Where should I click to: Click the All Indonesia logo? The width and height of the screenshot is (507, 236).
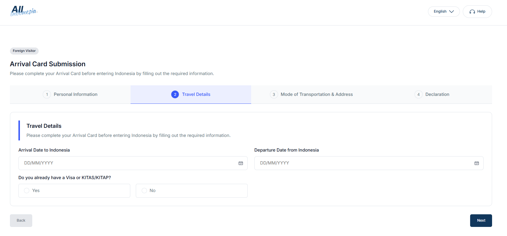click(24, 11)
